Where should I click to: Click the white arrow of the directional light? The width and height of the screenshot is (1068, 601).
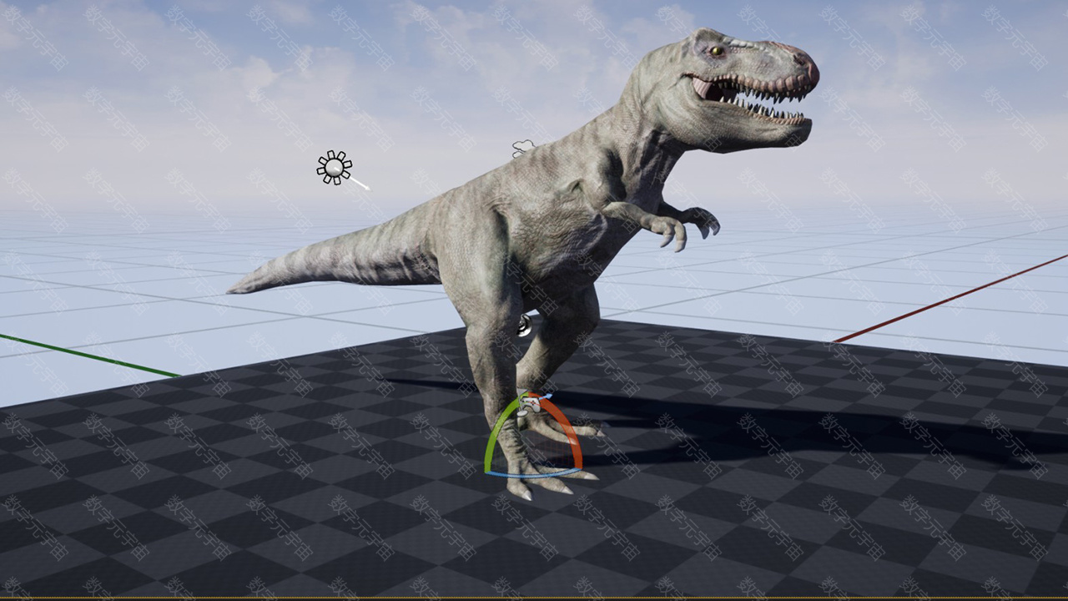(359, 183)
